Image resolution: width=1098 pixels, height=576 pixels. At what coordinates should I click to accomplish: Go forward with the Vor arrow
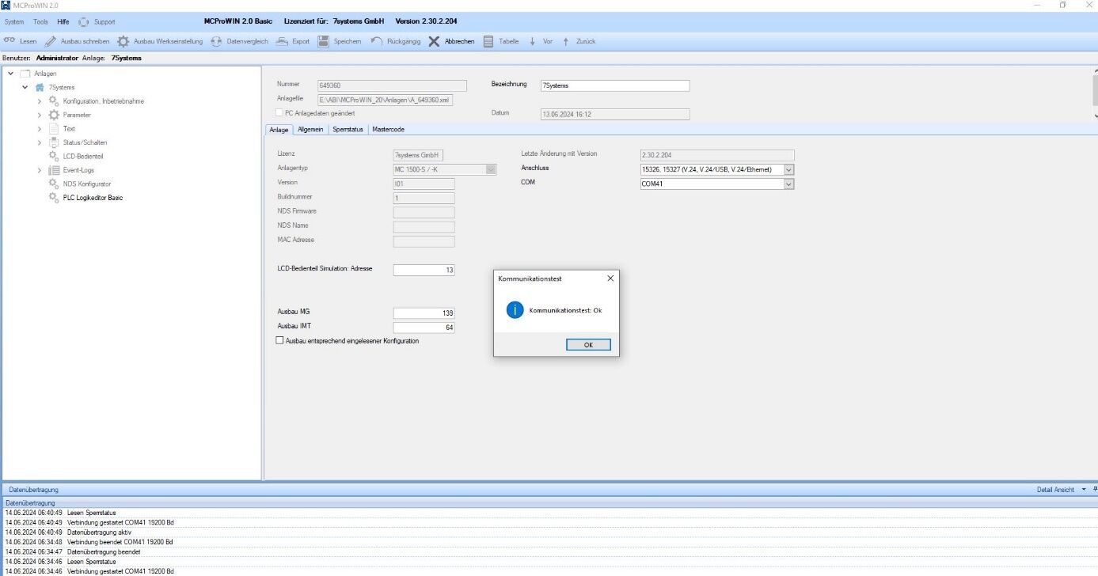pos(533,41)
